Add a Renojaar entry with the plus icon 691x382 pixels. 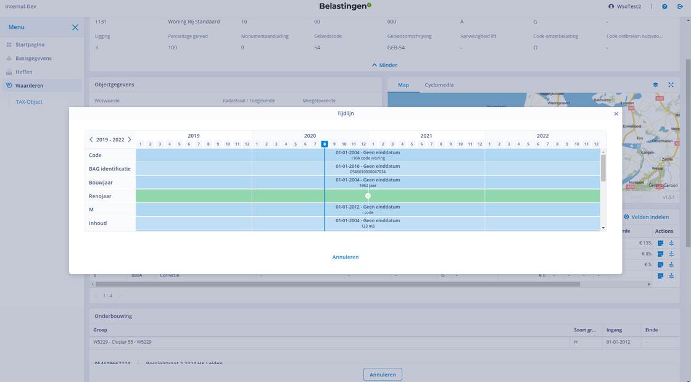(368, 196)
